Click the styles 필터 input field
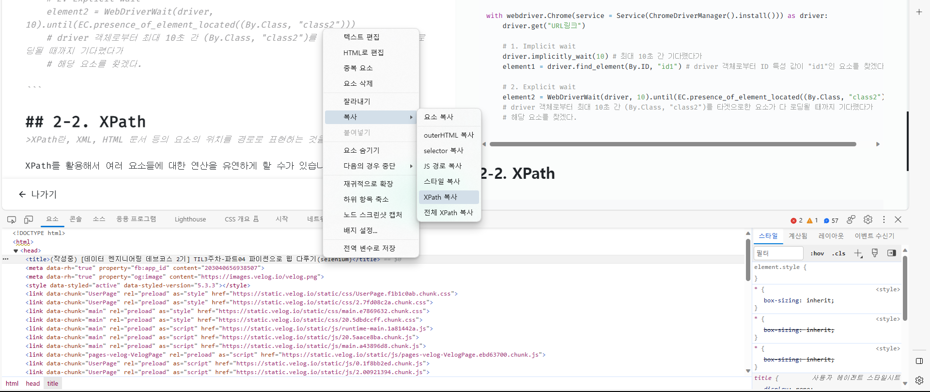Image resolution: width=930 pixels, height=392 pixels. tap(778, 253)
